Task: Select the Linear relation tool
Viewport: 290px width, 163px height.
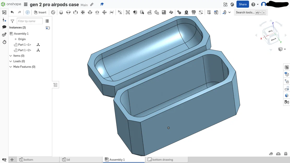Action: (x=201, y=13)
